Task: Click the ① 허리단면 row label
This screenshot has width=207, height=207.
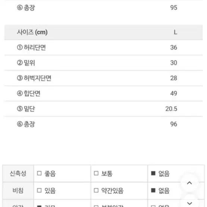Action: 31,47
